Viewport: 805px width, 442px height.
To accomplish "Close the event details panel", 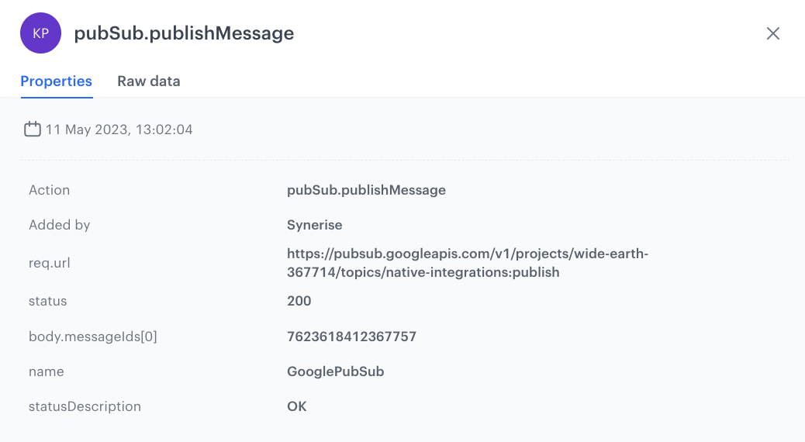I will 772,33.
